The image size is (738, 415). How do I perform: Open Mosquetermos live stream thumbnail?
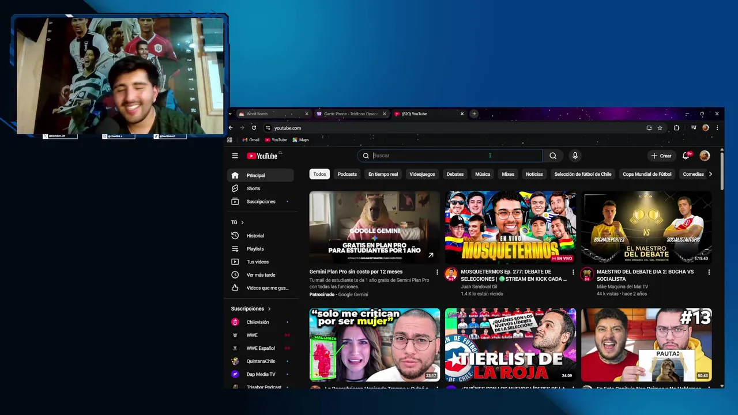(x=510, y=227)
